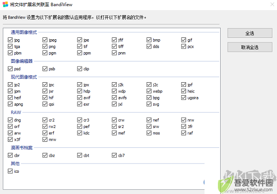Click the 取消全选 (Deselect All) button
This screenshot has width=277, height=194.
pos(250,47)
